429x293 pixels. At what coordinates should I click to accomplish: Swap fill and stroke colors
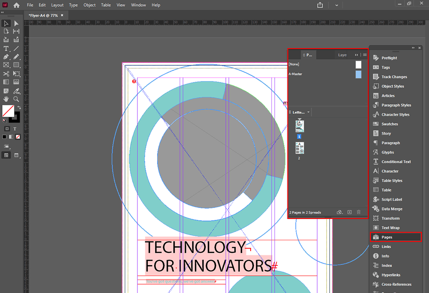click(19, 108)
